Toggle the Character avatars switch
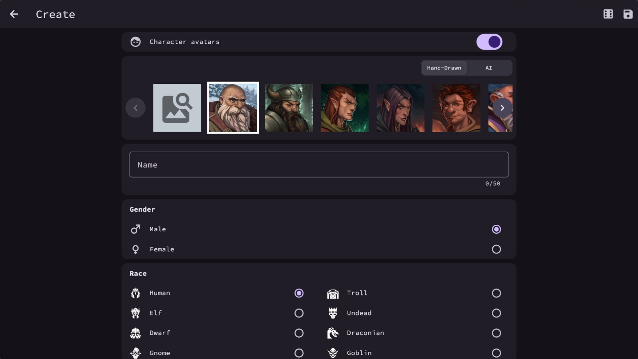638x359 pixels. click(x=489, y=42)
